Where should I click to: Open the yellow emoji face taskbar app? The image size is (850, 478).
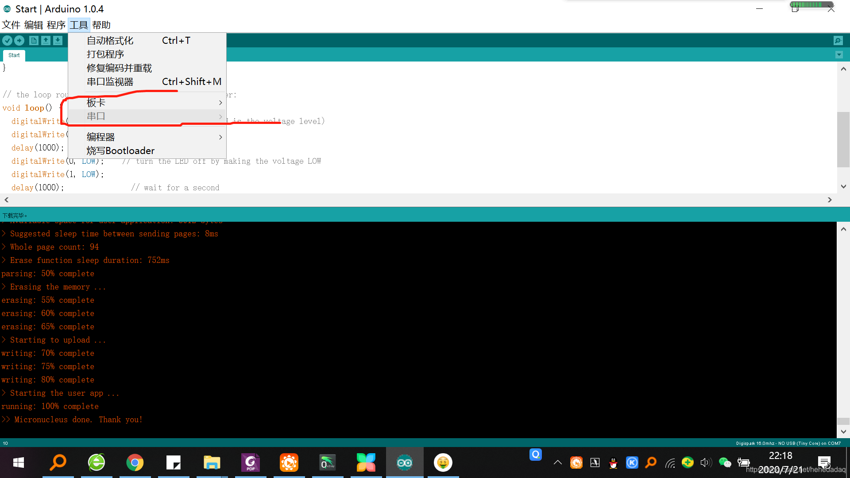click(x=443, y=463)
